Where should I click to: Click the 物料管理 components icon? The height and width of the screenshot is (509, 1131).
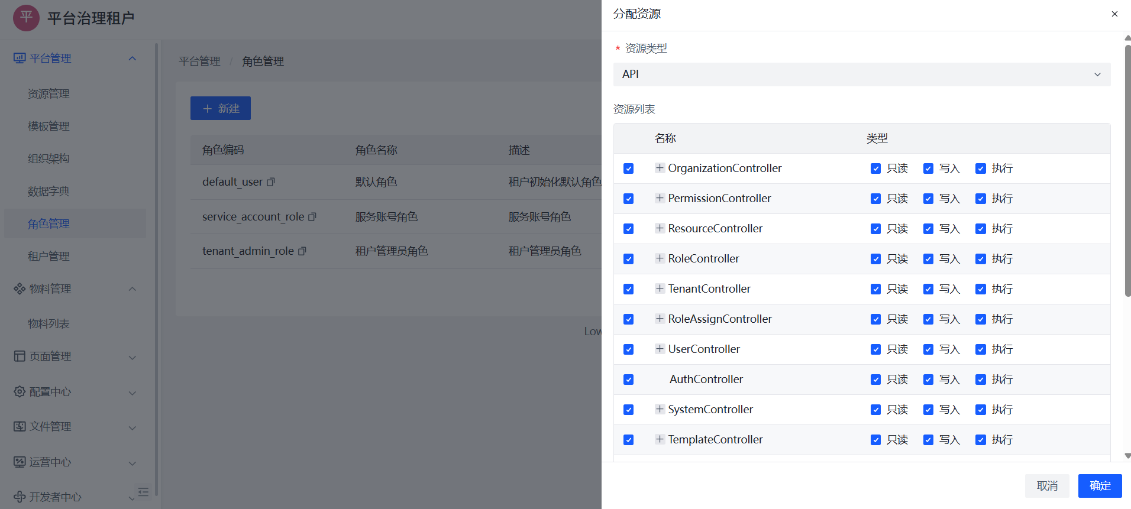(20, 288)
